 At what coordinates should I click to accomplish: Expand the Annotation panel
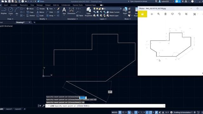tap(73, 19)
